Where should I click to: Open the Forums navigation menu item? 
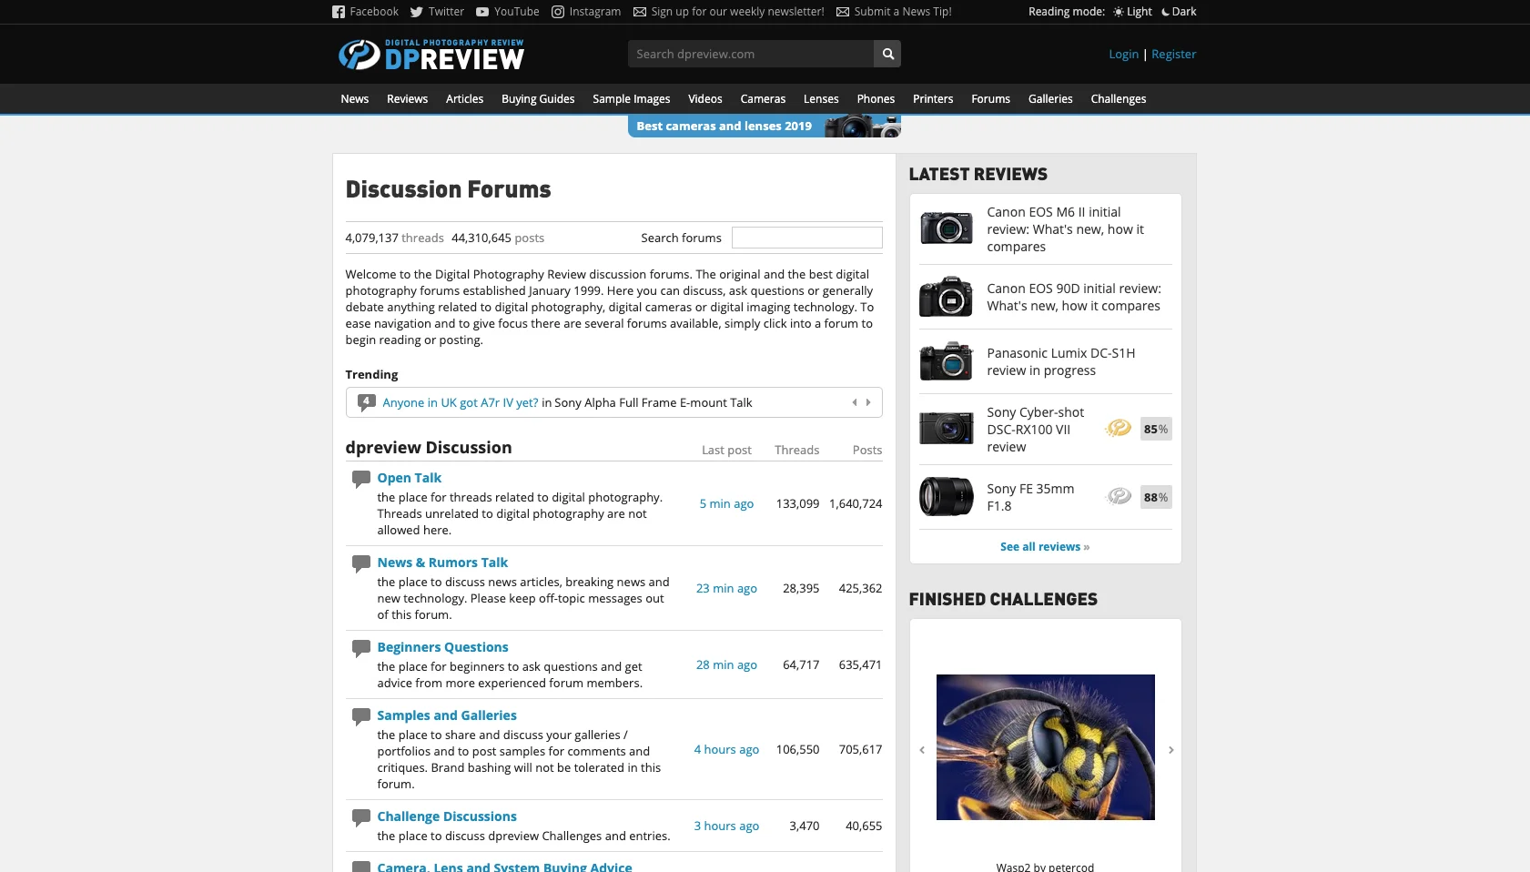[x=990, y=98]
